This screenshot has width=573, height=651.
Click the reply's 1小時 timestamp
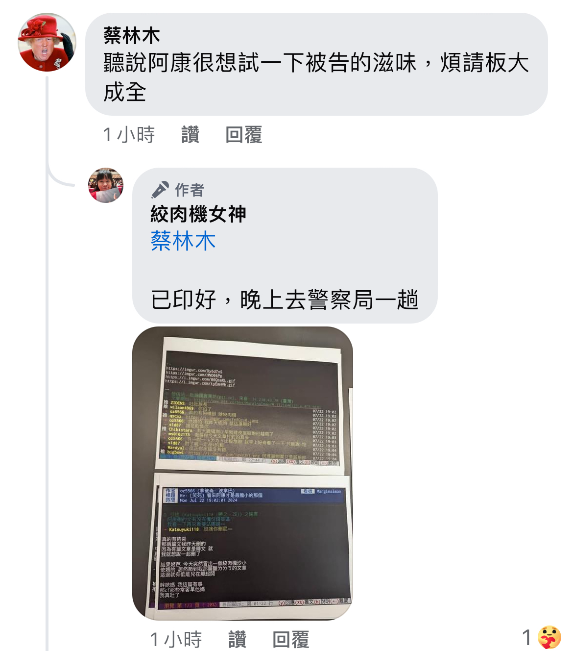[x=176, y=640]
